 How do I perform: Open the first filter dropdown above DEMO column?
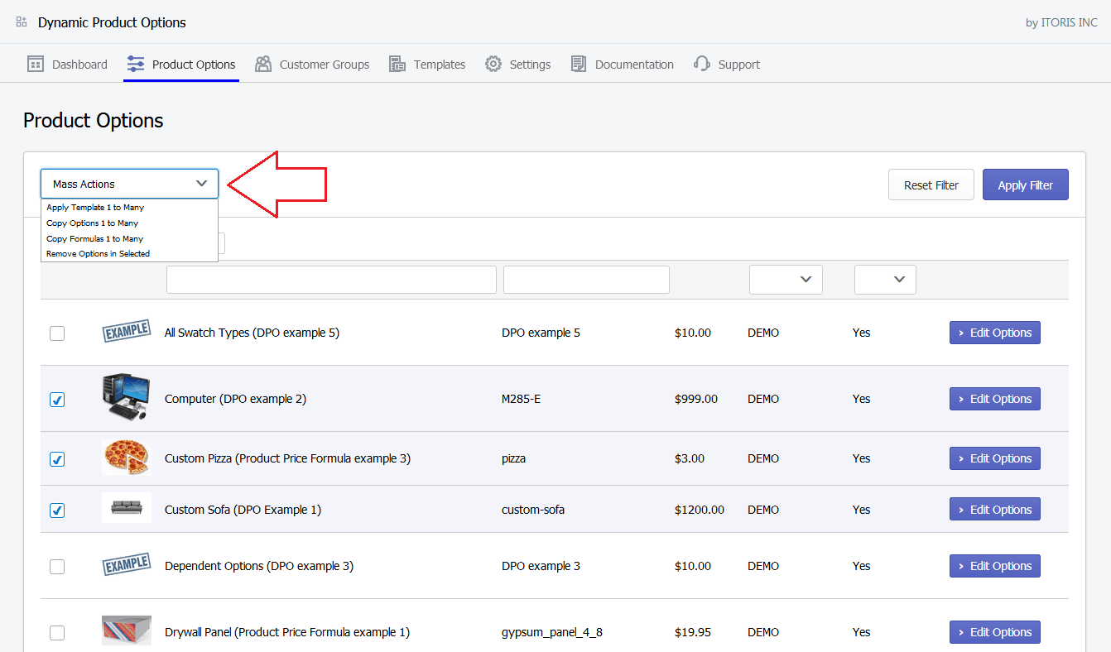pos(786,280)
